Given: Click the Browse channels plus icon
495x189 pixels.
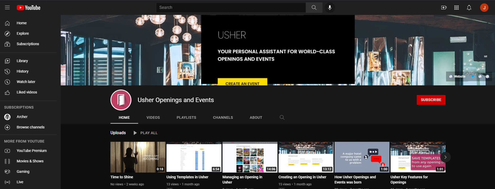Looking at the screenshot, I should [x=7, y=127].
